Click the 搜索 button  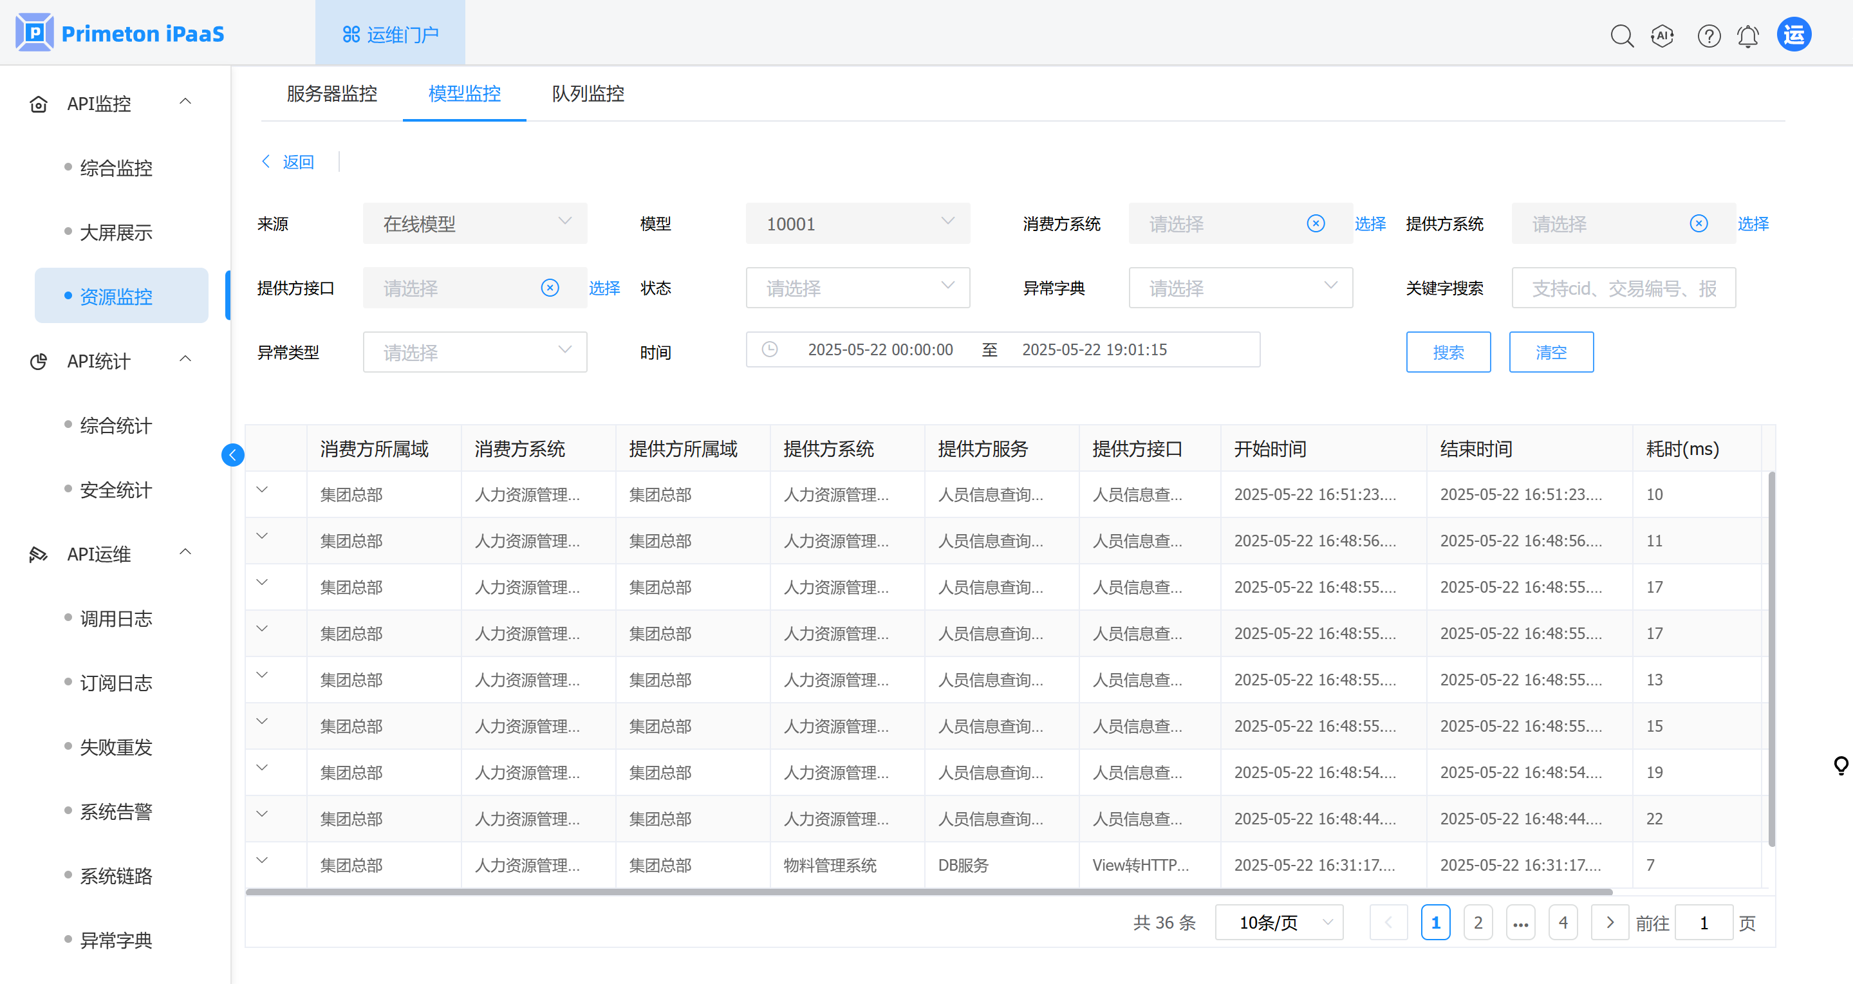[x=1448, y=352]
